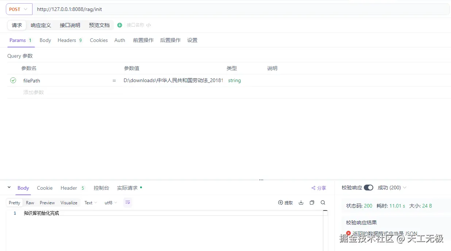Select Visualize view mode
This screenshot has width=451, height=251.
[69, 202]
